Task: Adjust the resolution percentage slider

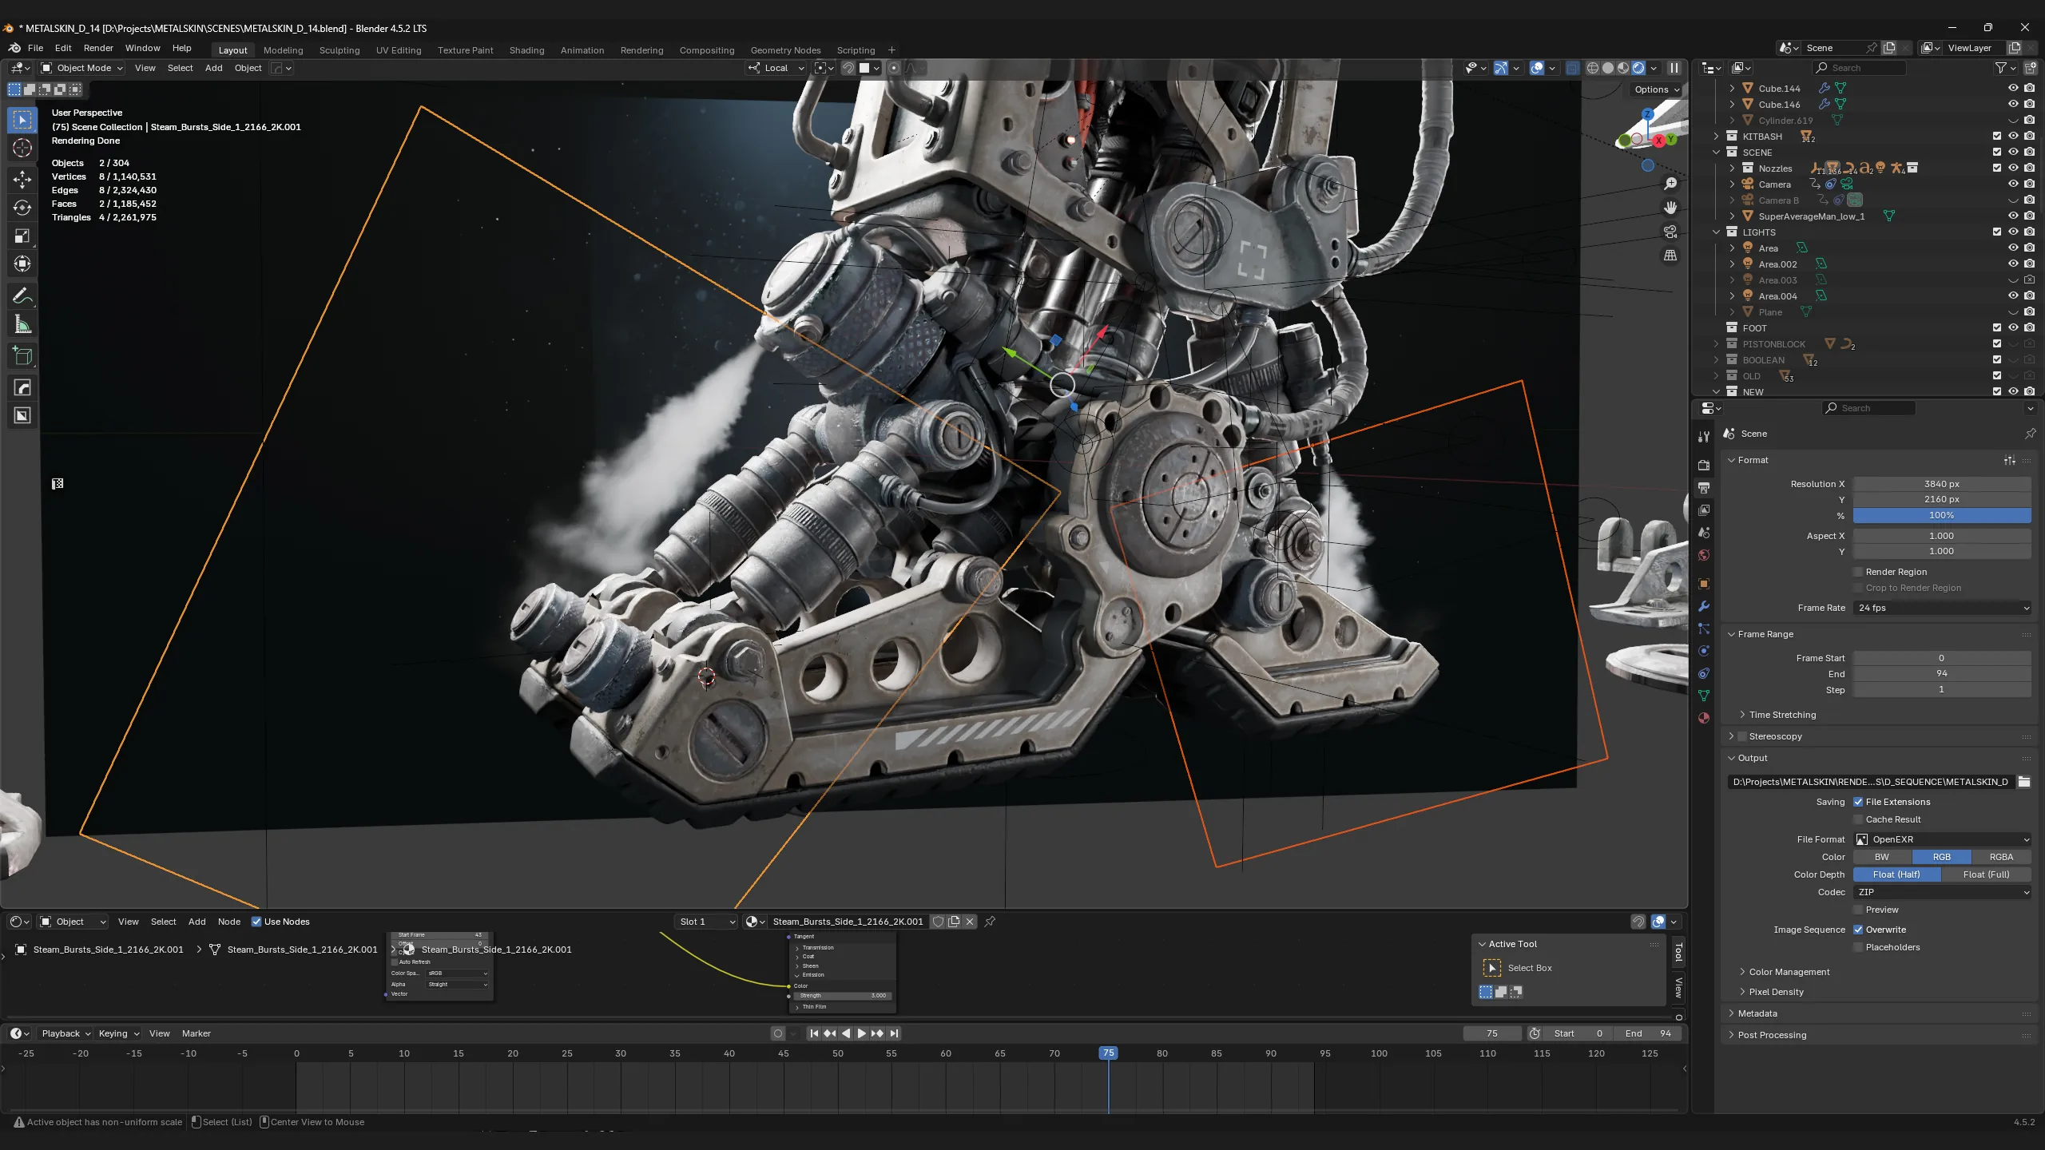Action: click(1942, 515)
